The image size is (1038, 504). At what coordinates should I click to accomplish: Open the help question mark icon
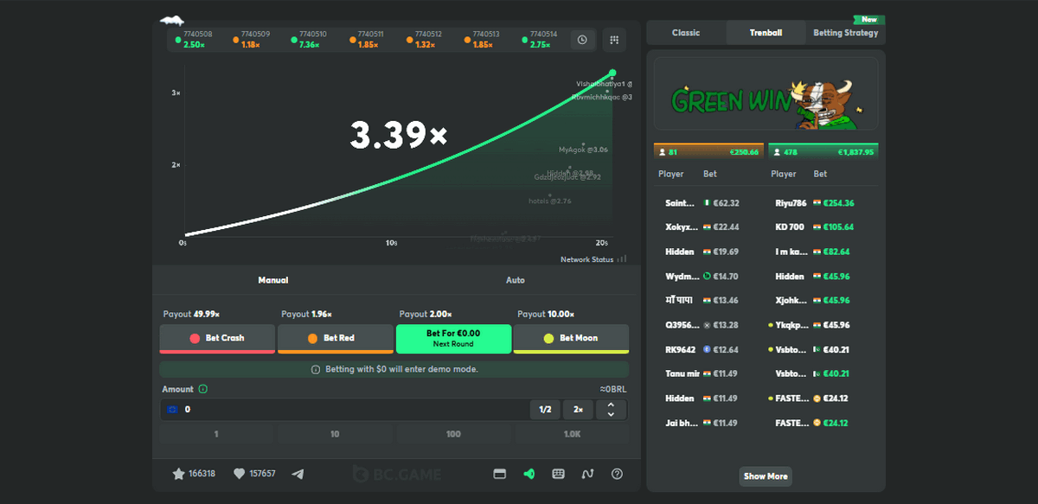click(x=617, y=474)
